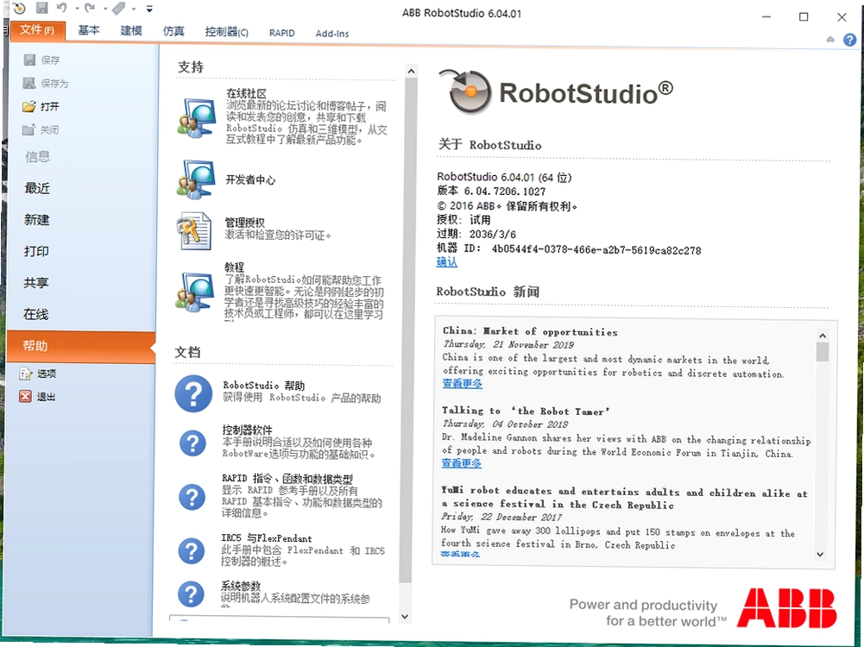Select 新建 in the backstage menu
Viewport: 864px width, 647px height.
[x=37, y=220]
